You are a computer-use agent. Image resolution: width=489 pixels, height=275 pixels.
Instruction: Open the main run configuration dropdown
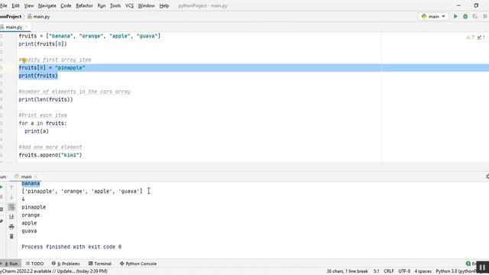[433, 16]
